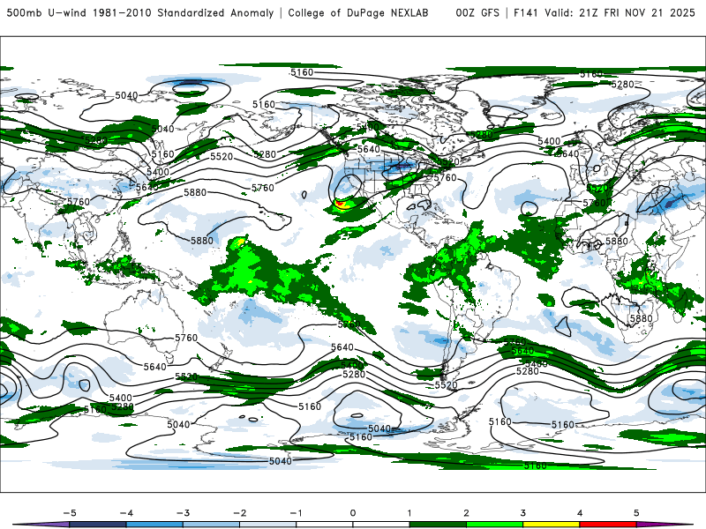This screenshot has height=529, width=706.
Task: Click the '5880' contour label over southern Africa
Action: 641,318
